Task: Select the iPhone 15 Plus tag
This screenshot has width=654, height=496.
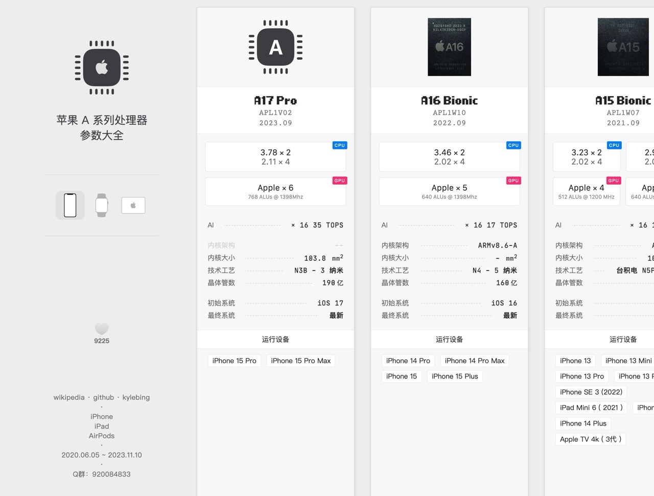Action: tap(455, 376)
